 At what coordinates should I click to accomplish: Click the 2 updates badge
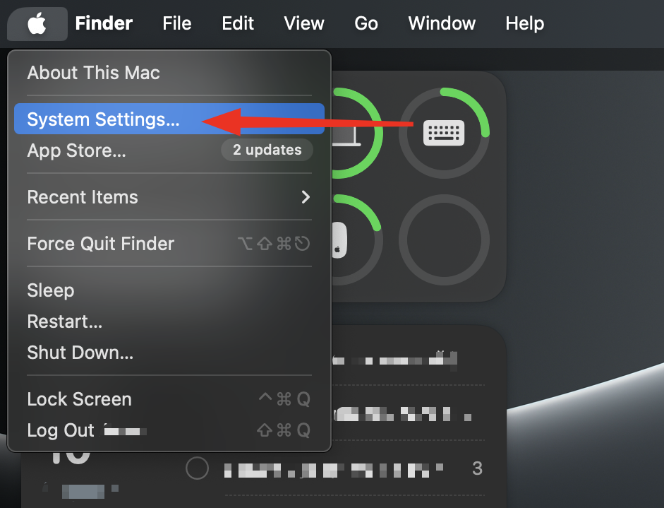click(267, 150)
